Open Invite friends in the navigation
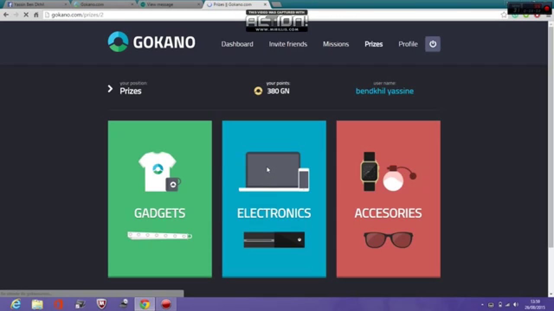 [288, 44]
